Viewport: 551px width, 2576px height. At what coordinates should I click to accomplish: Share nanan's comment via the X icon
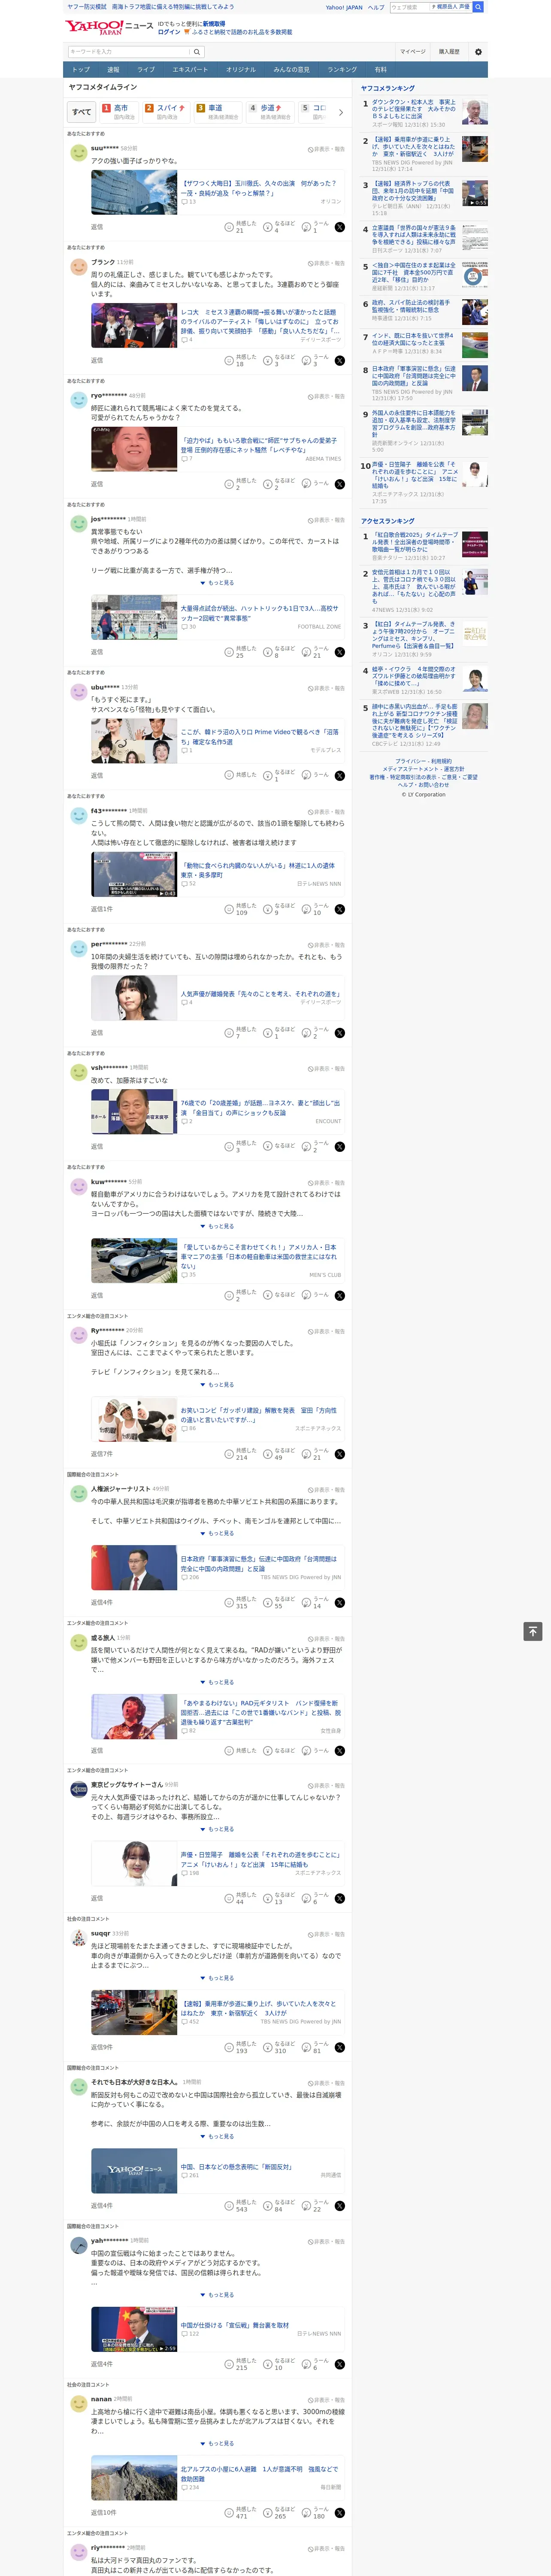tap(340, 2512)
